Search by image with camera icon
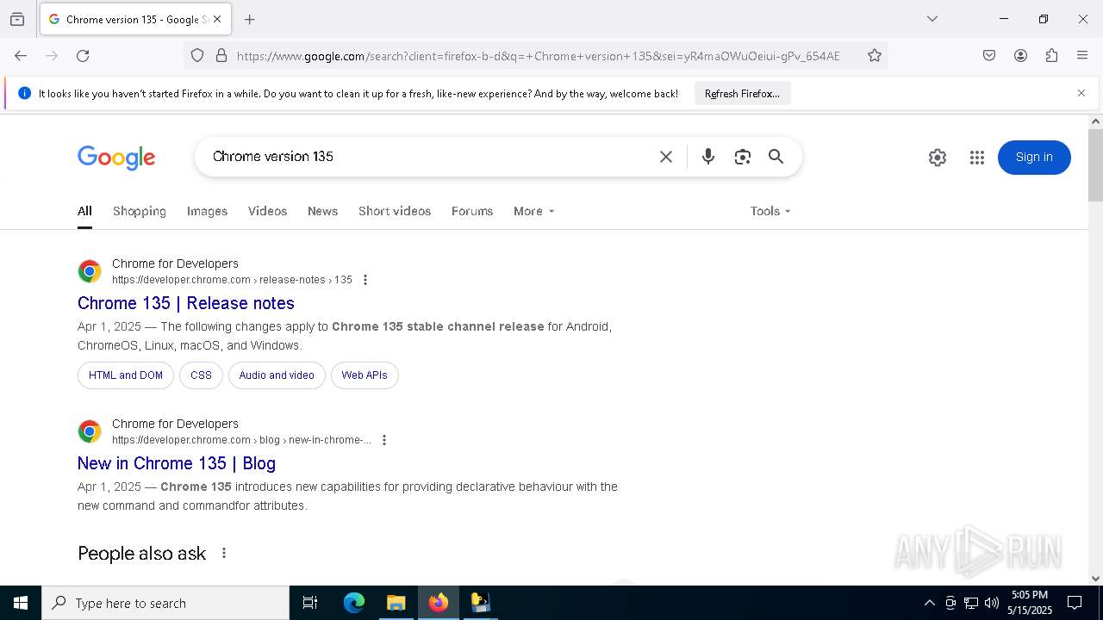This screenshot has width=1103, height=620. click(743, 157)
